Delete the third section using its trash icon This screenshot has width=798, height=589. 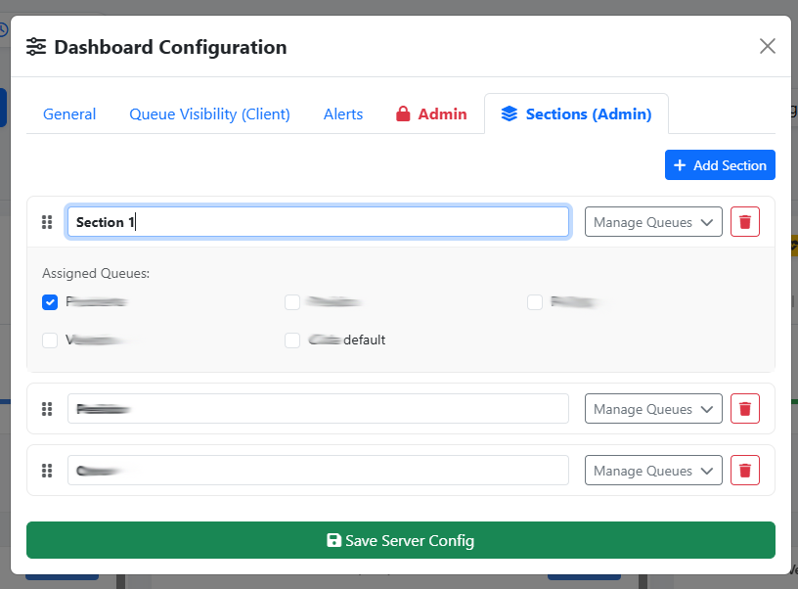[x=745, y=471]
